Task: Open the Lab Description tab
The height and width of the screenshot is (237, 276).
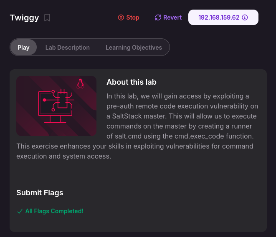Action: click(x=67, y=48)
